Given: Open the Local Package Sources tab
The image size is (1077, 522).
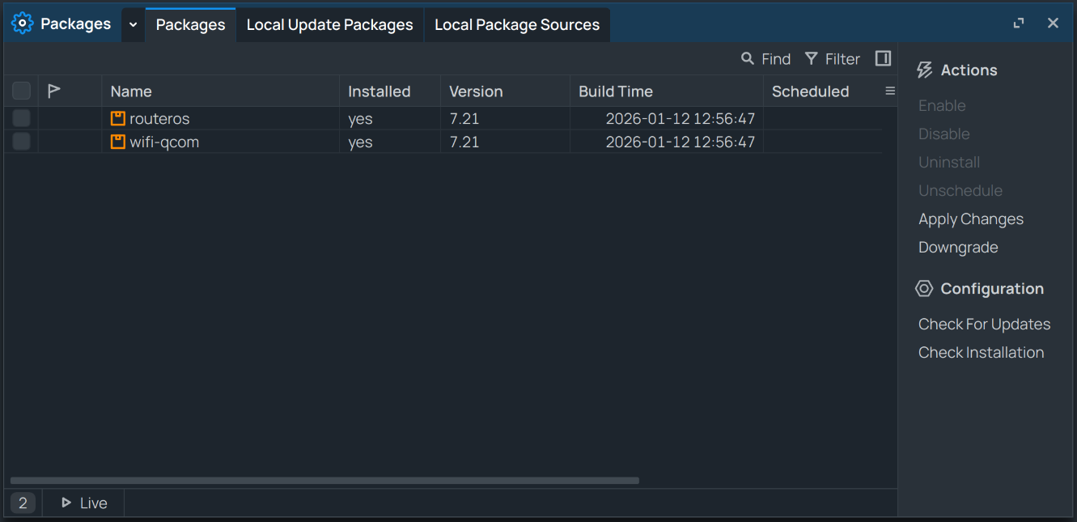Looking at the screenshot, I should click(x=517, y=25).
